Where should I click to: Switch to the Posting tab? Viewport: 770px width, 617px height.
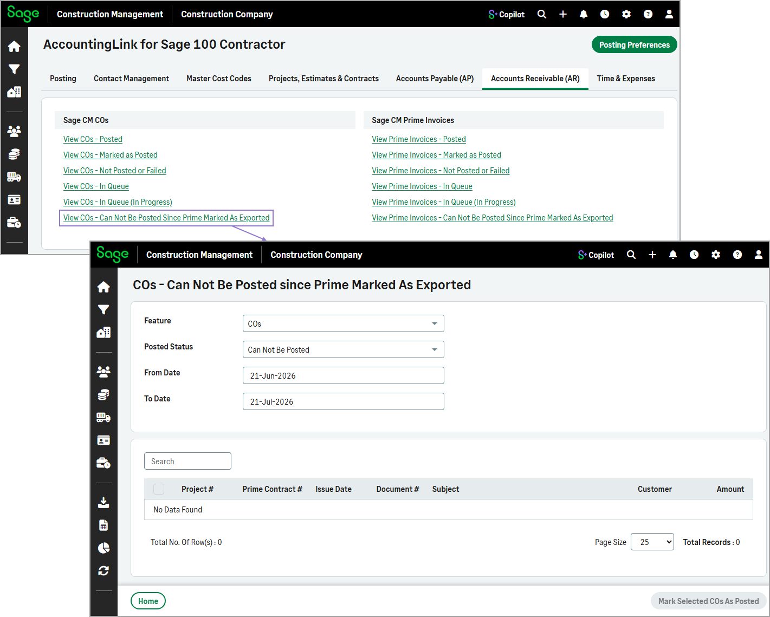tap(63, 79)
